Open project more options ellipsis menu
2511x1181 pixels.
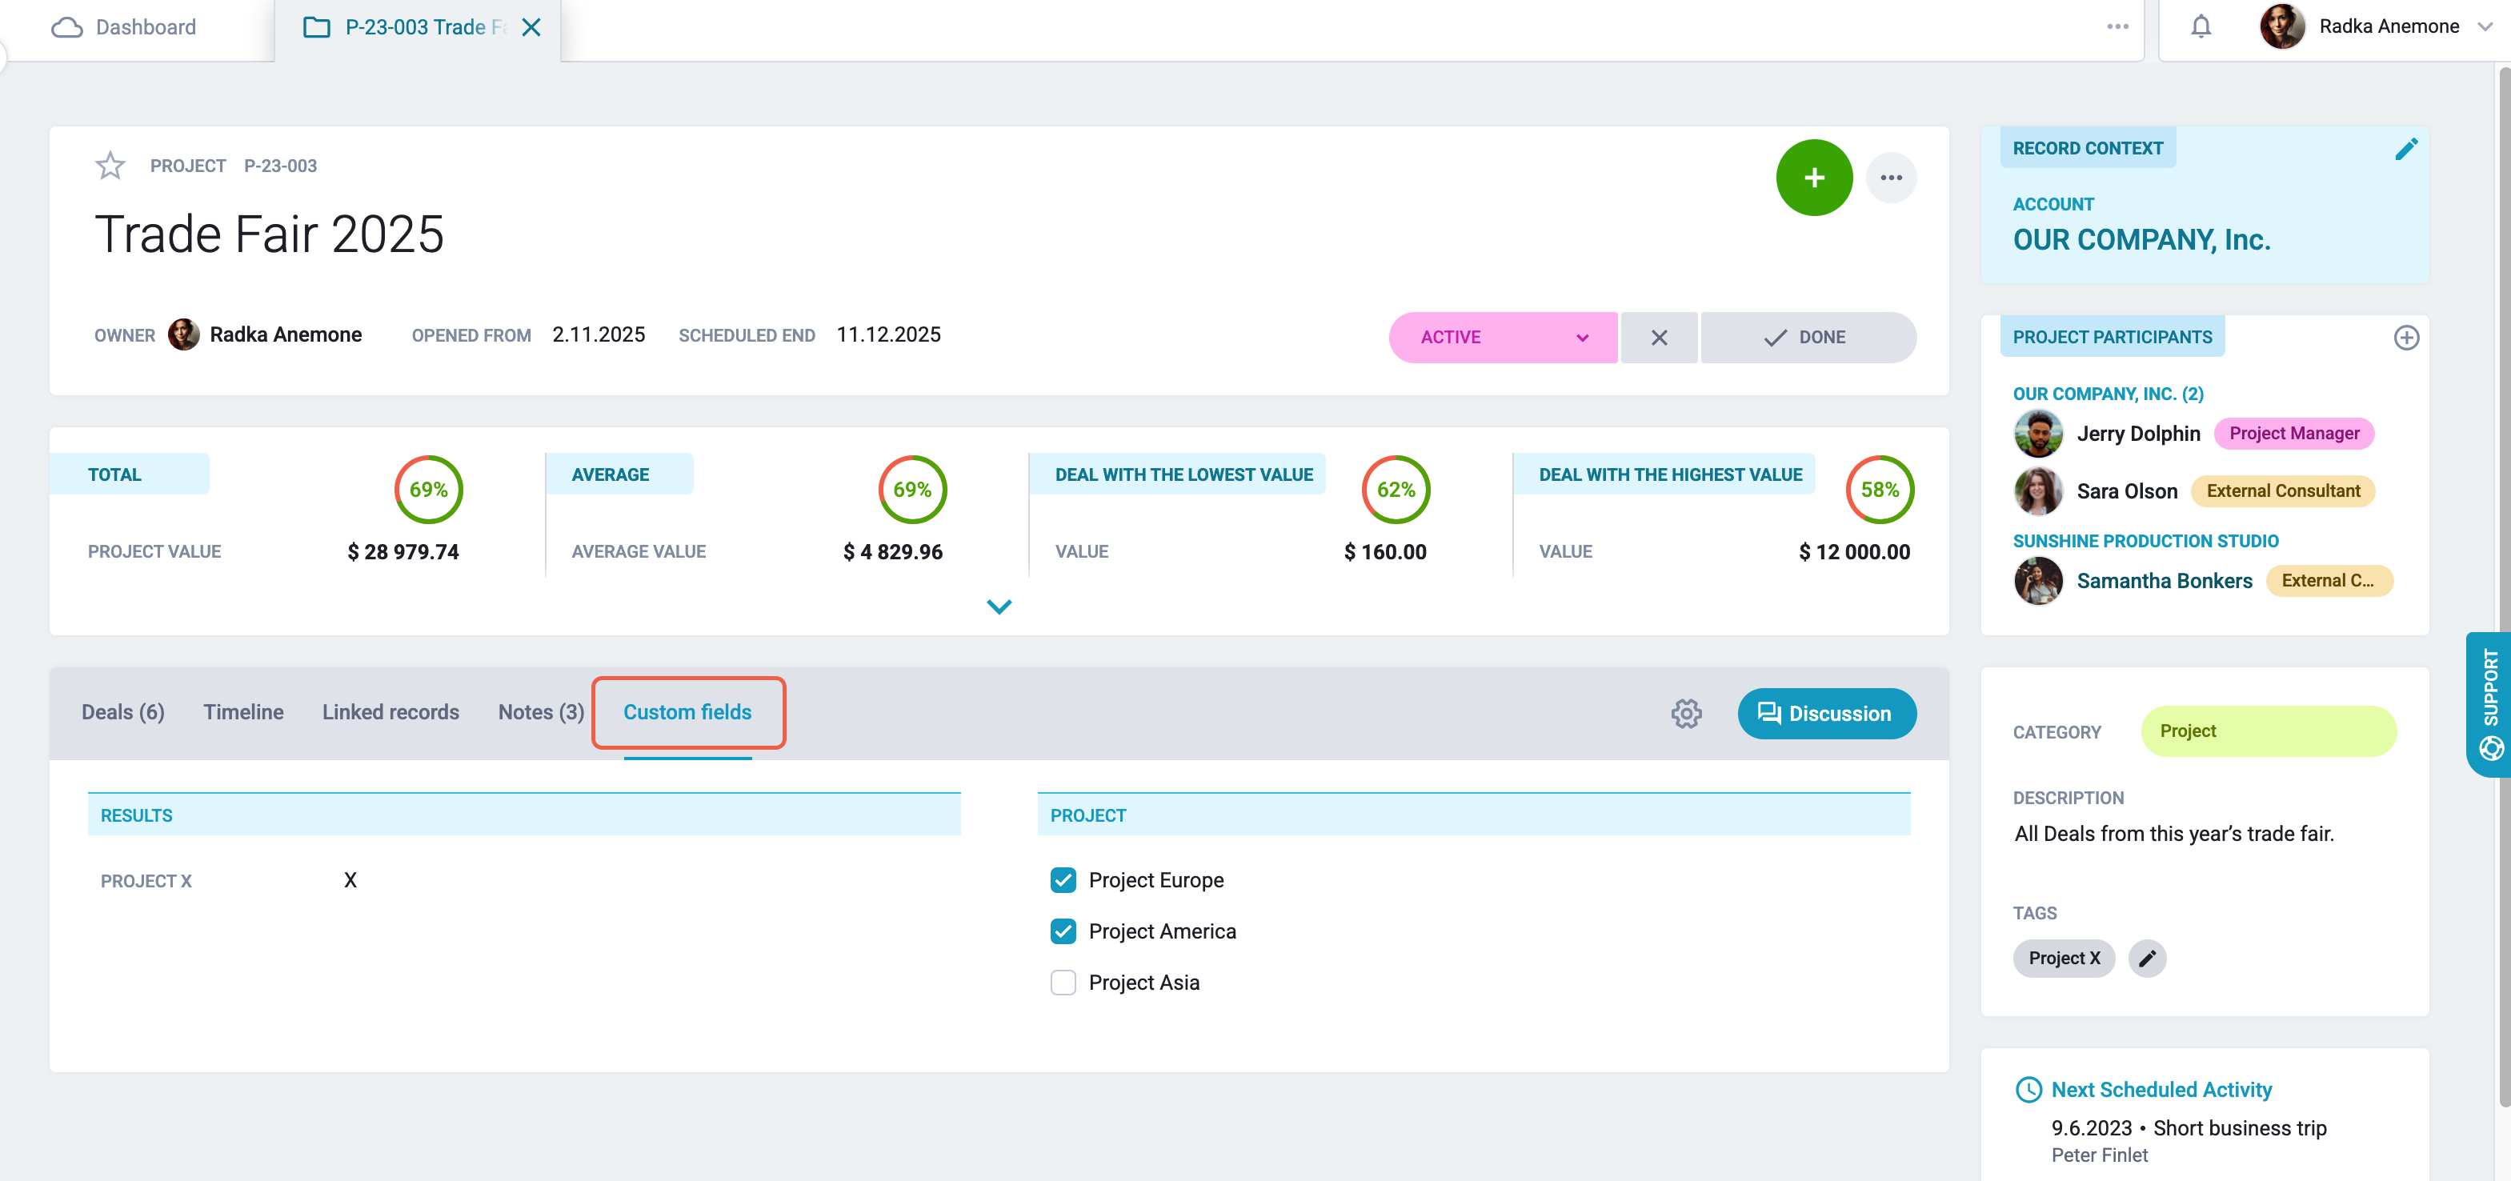1891,178
